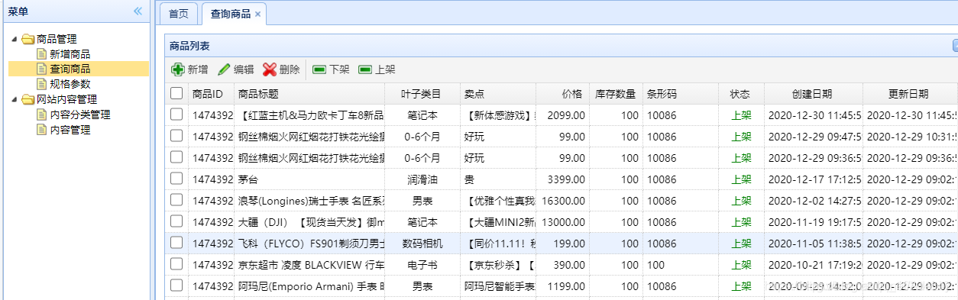Screen dimensions: 958x300
Task: Check the 大疆（DJI）row checkbox
Action: pyautogui.click(x=176, y=221)
